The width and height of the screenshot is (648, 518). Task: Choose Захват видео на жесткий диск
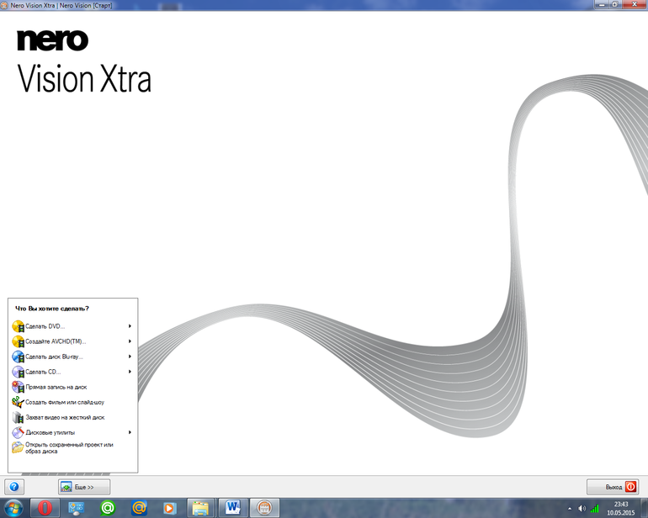click(65, 417)
